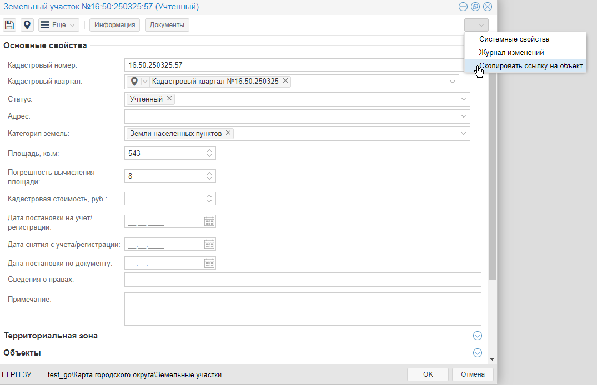Open the Еще dropdown menu
597x385 pixels.
click(x=59, y=25)
